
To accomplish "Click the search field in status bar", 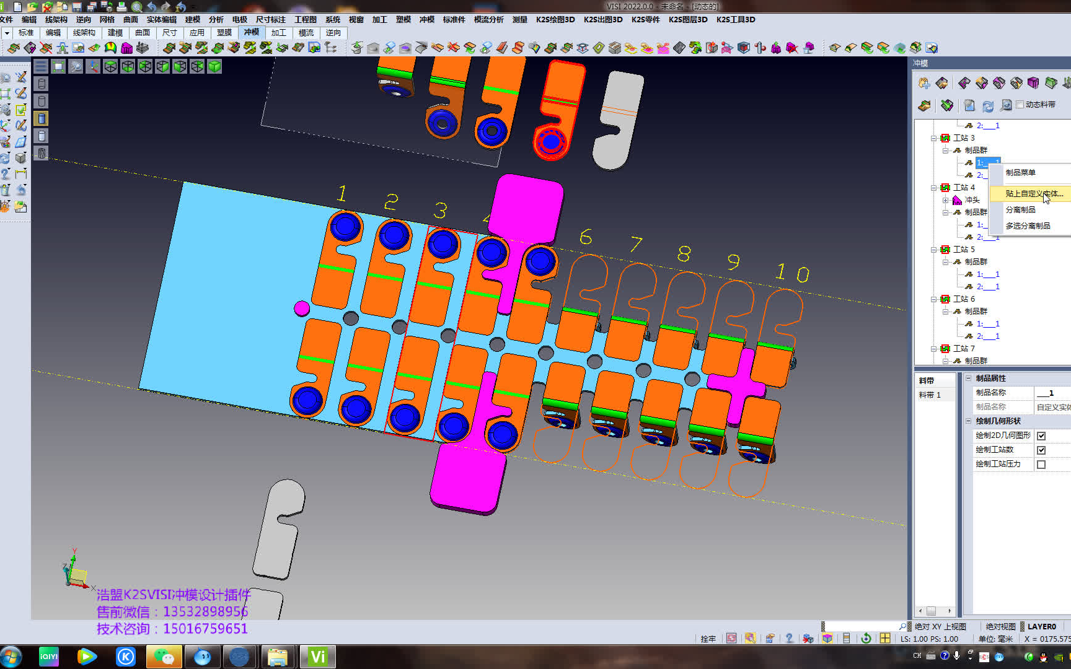I will point(862,626).
